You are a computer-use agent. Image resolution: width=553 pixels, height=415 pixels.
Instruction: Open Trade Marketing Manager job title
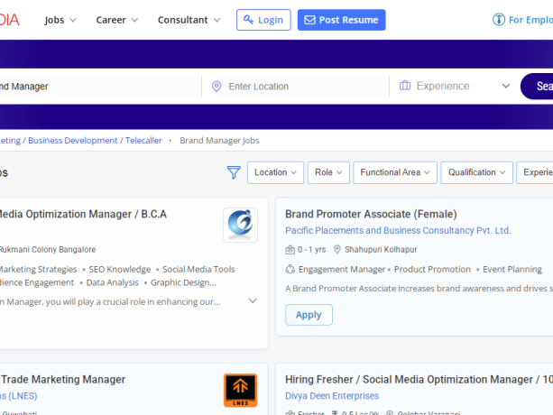click(63, 380)
